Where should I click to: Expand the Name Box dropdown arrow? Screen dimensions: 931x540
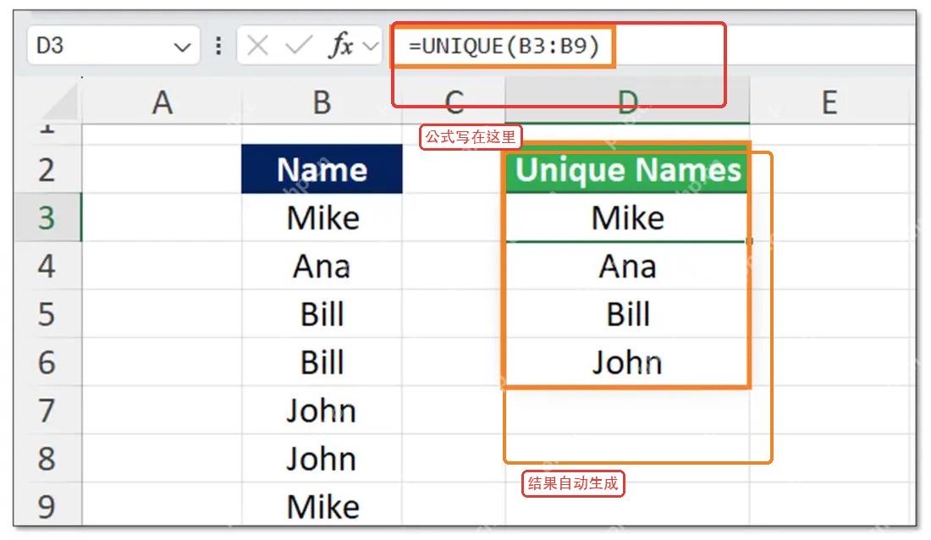tap(182, 47)
